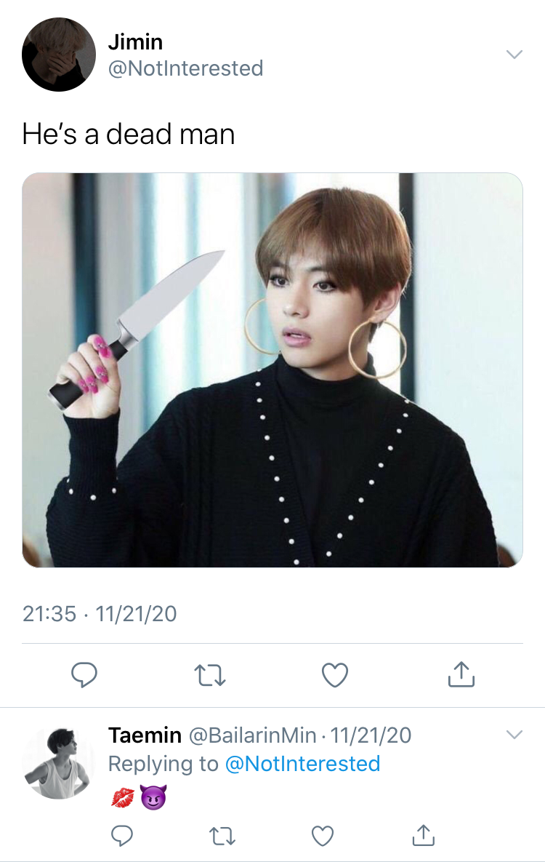Click the @NotInterested mention link in reply

[303, 764]
